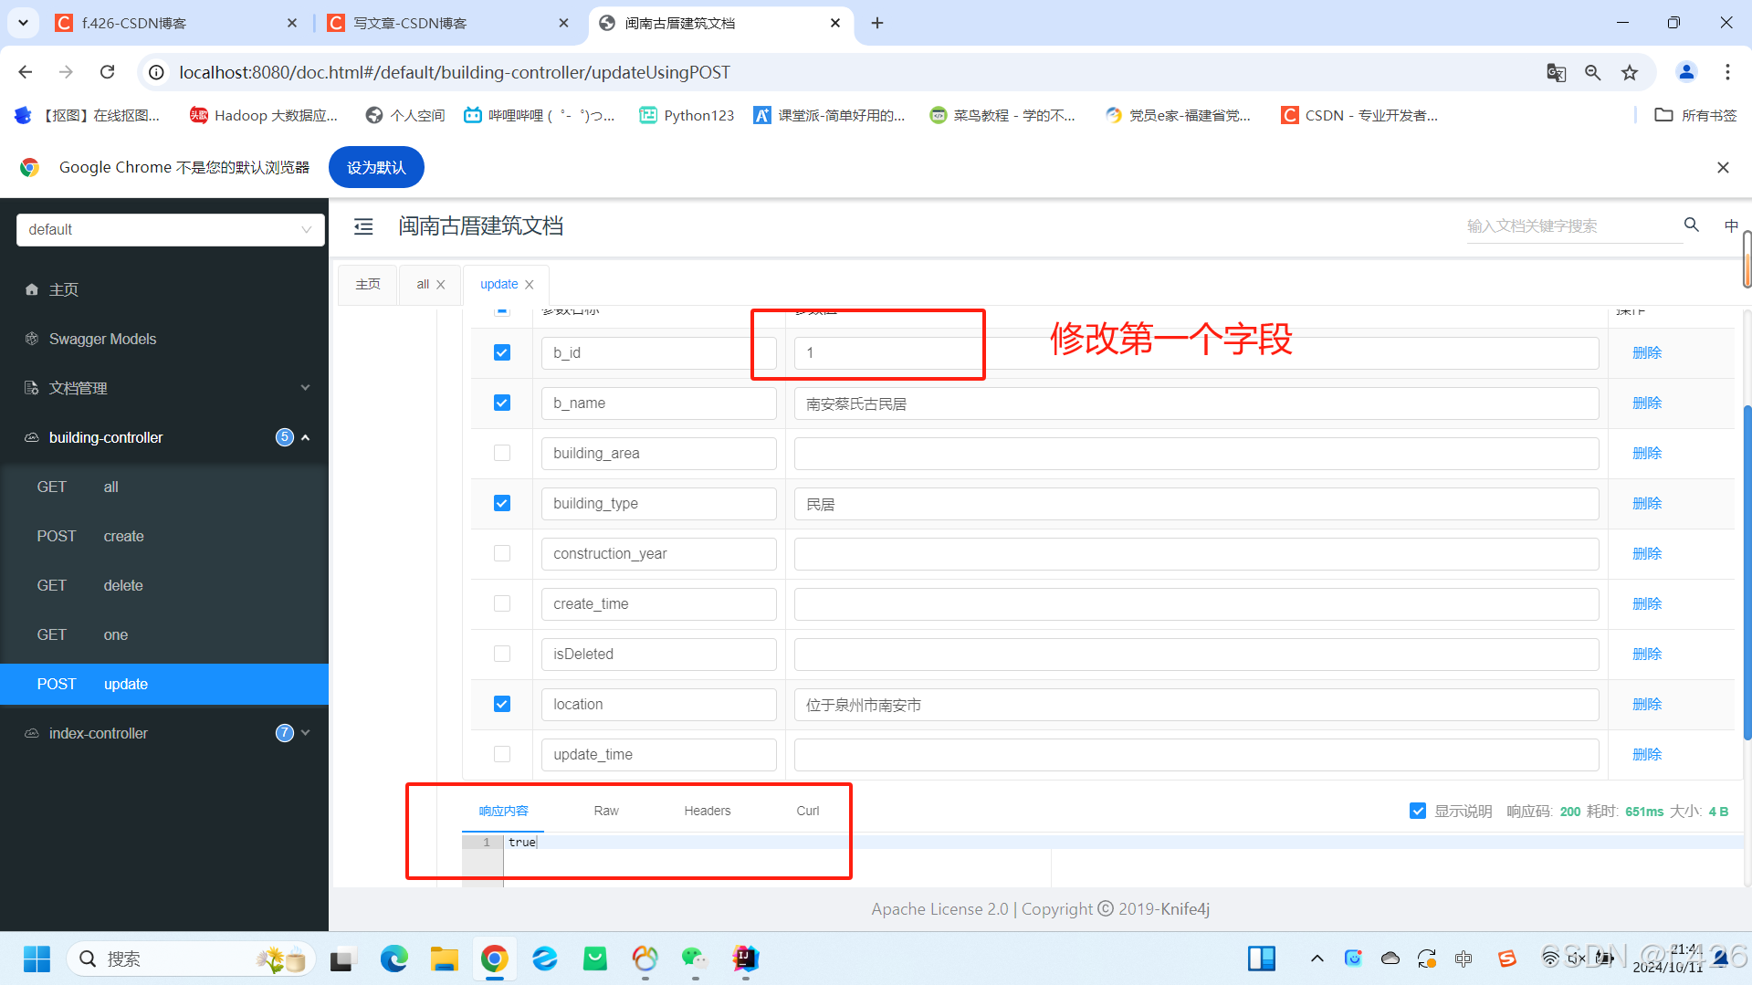Check the building_area parameter checkbox
1752x985 pixels.
click(x=502, y=453)
